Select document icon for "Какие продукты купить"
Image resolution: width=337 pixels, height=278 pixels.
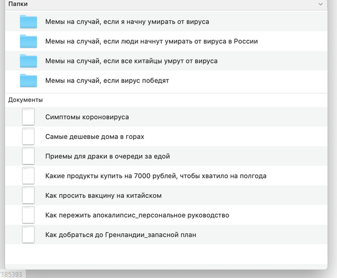click(x=28, y=176)
